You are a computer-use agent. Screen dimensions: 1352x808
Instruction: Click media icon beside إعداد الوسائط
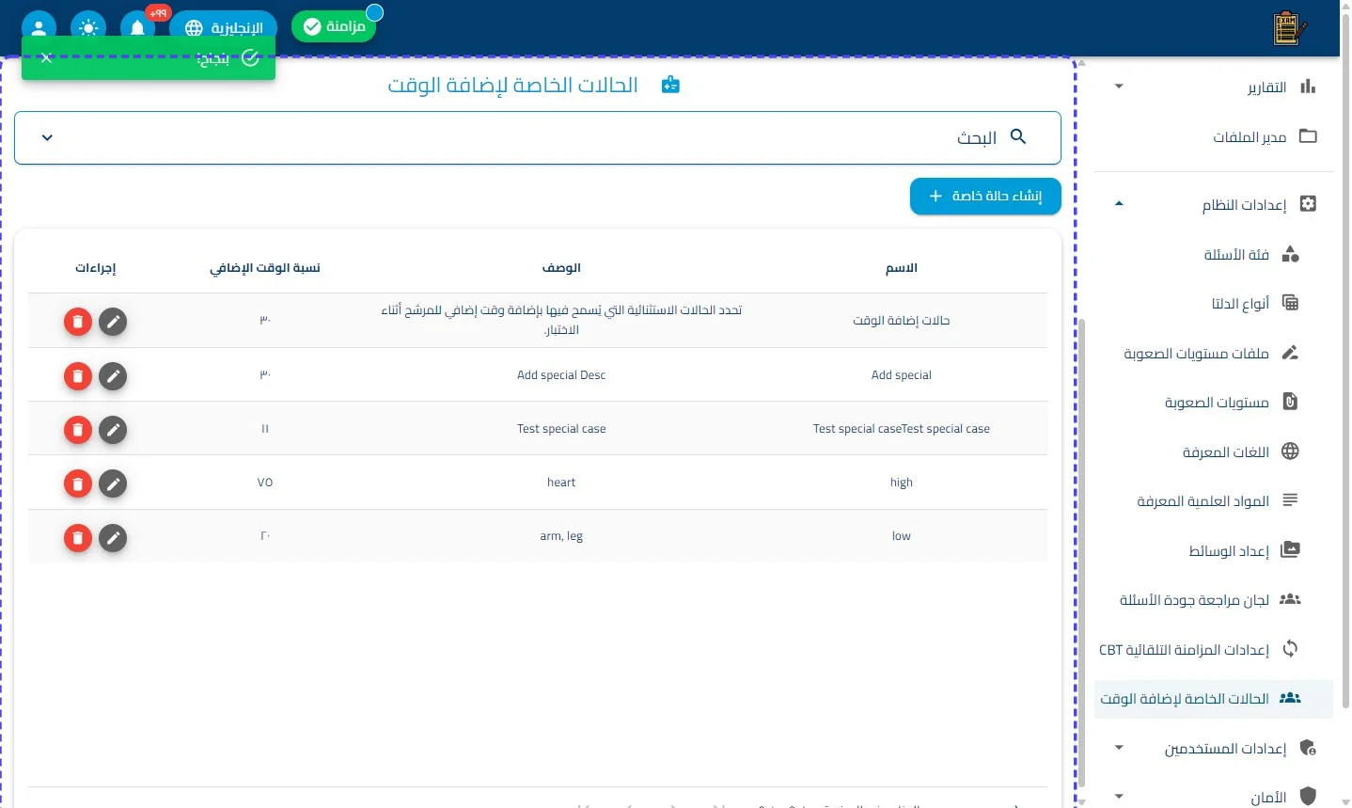coord(1291,549)
